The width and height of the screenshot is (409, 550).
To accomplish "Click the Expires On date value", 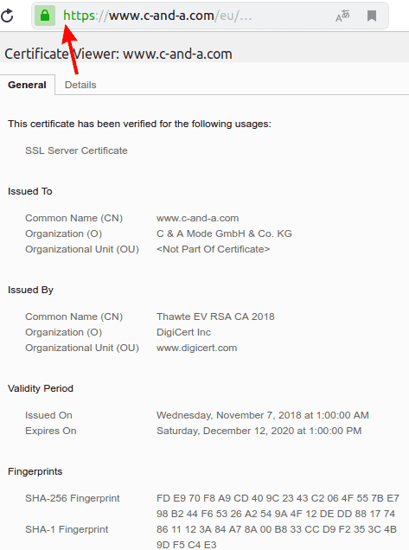I will 259,431.
